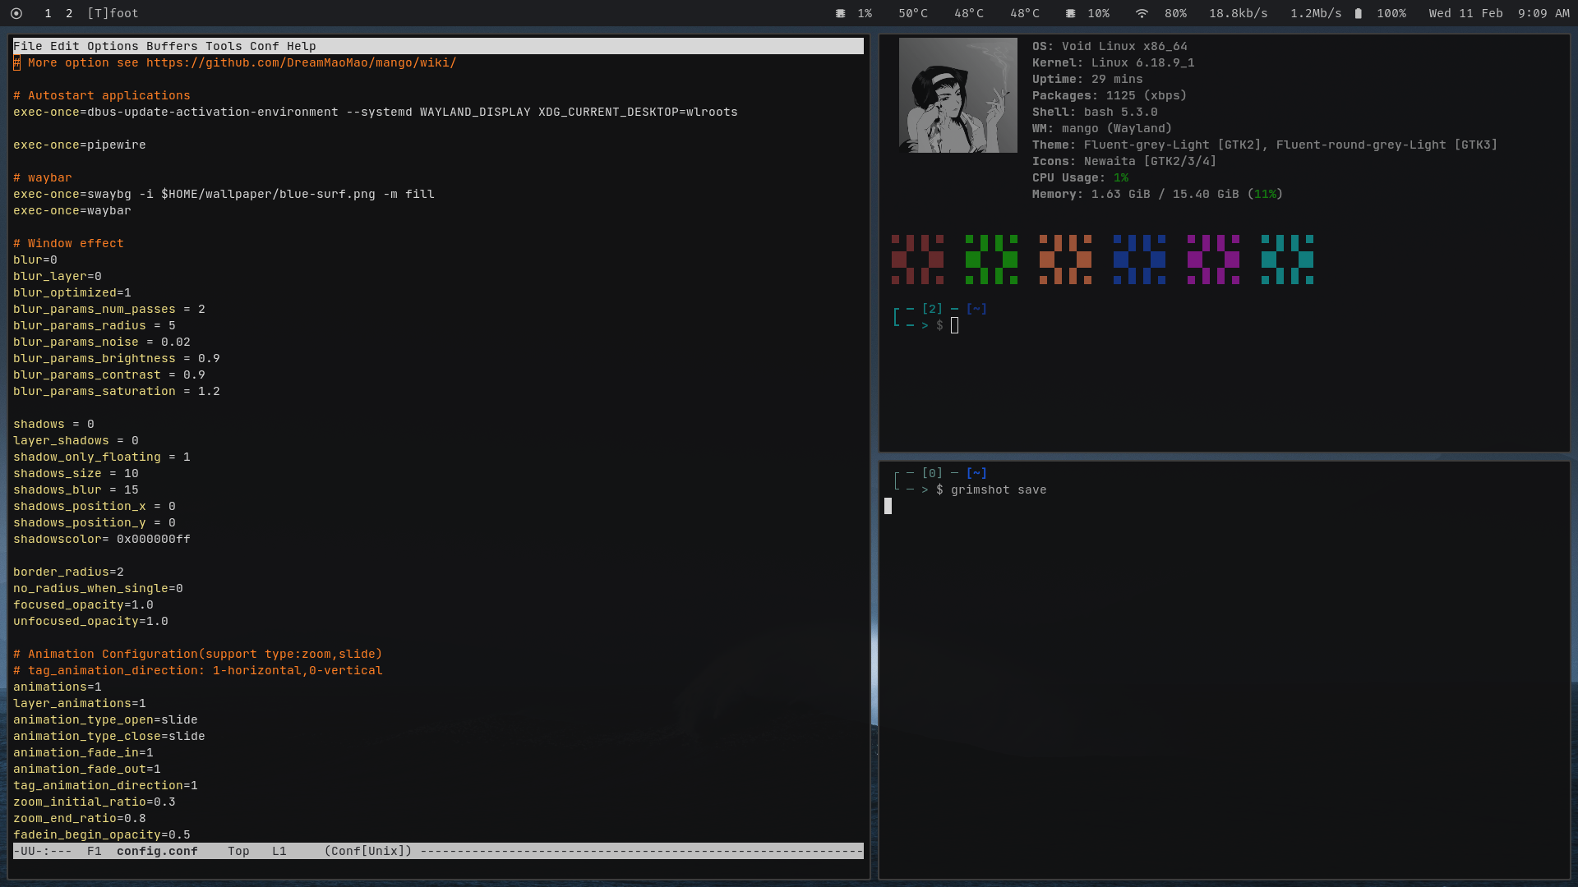Open the Conf menu
Viewport: 1578px width, 887px height.
click(264, 46)
